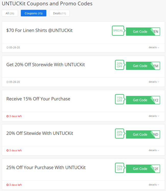
Task: Get Code for 25% Off Your Purchase
Action: (x=143, y=169)
